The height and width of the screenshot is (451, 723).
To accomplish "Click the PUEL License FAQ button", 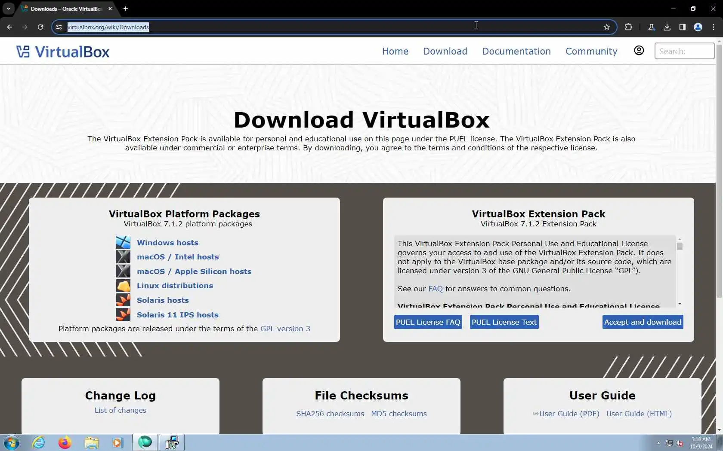I will (x=428, y=322).
